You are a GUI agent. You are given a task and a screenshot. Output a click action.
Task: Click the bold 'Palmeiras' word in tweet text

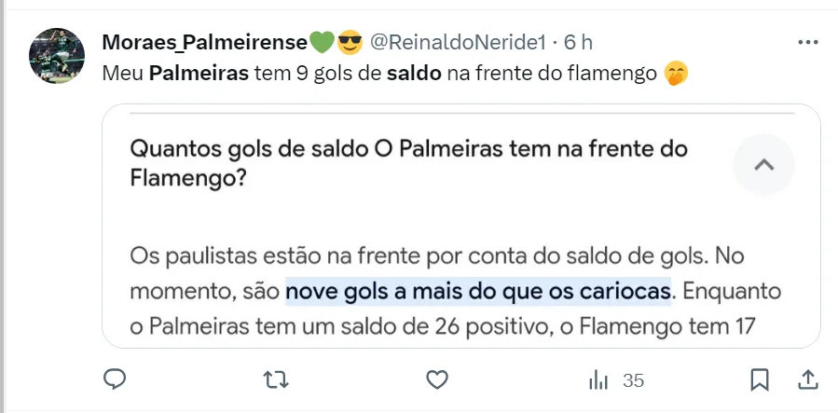click(x=199, y=73)
